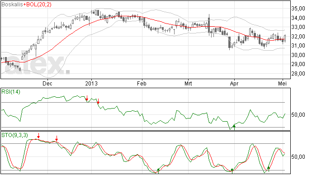Click the green buy arrow on STO in mid-February

coord(158,171)
